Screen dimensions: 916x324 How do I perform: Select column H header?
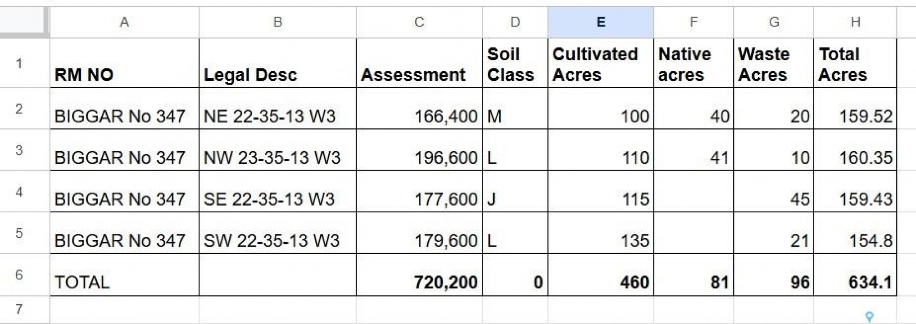[x=855, y=22]
